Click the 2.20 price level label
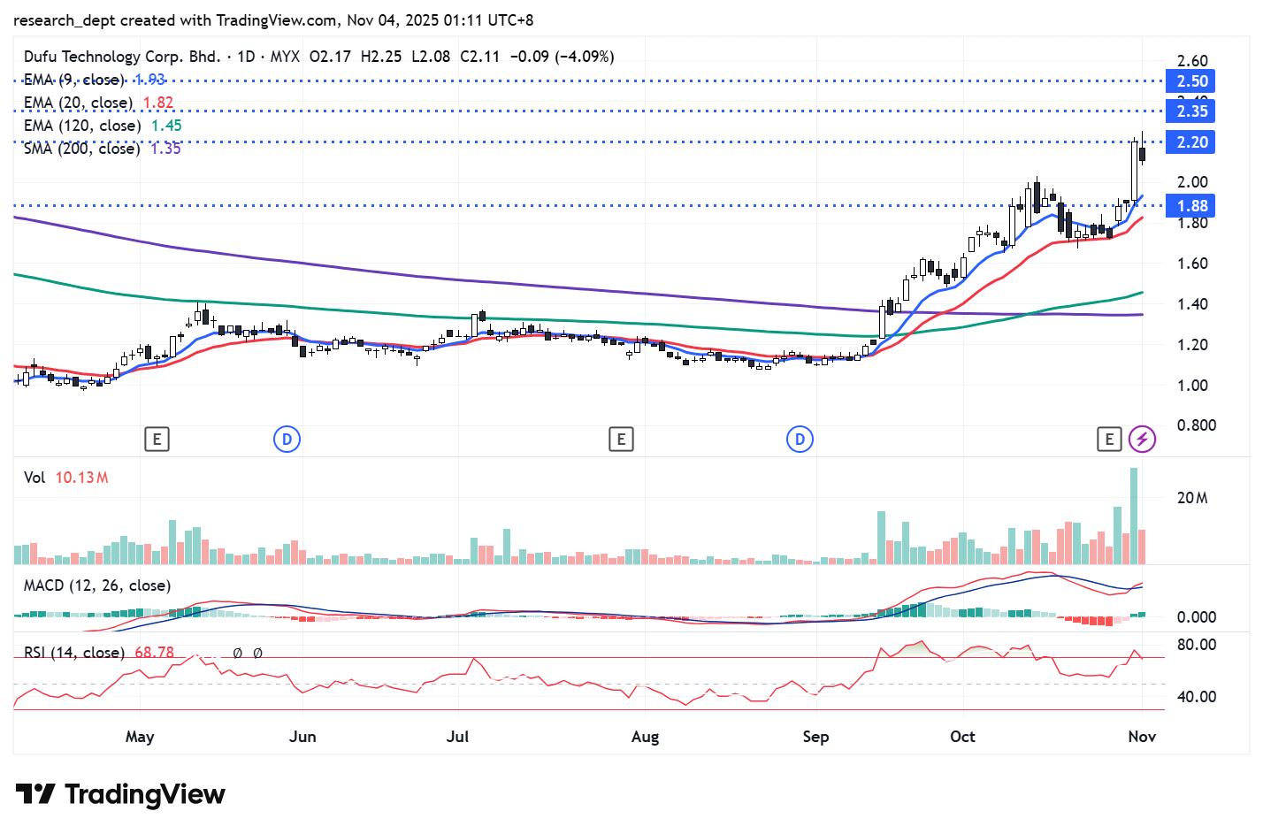 point(1190,142)
